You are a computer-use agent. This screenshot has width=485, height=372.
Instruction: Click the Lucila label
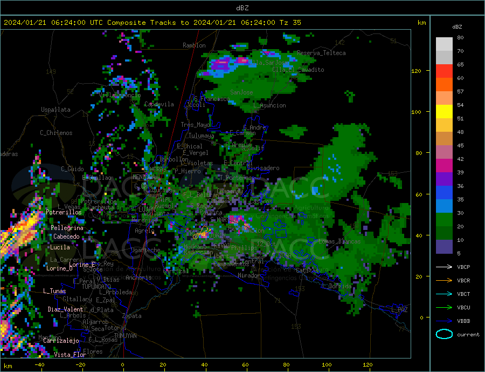pos(60,247)
